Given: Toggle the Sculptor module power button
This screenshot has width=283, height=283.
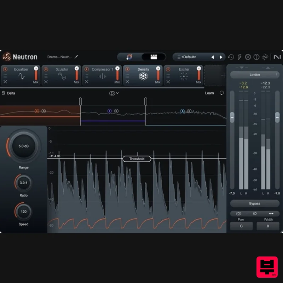Looking at the screenshot, I should click(x=46, y=69).
